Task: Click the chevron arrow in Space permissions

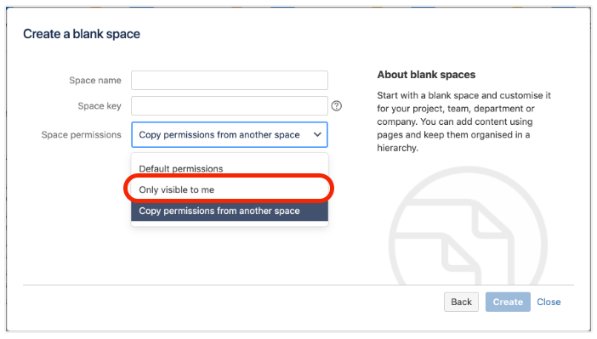Action: 317,134
